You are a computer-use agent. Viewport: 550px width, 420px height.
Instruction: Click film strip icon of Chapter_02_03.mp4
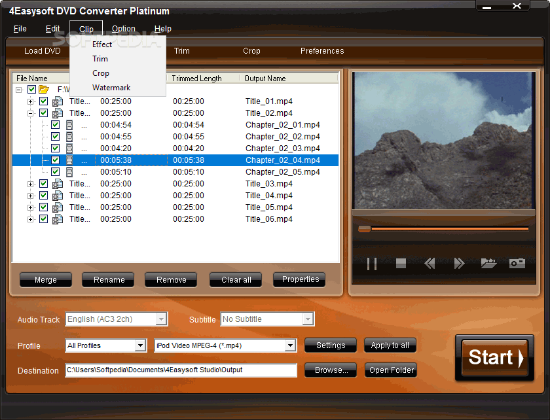[x=69, y=149]
